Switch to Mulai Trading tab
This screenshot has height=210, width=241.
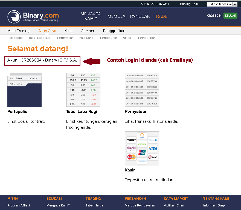18,31
